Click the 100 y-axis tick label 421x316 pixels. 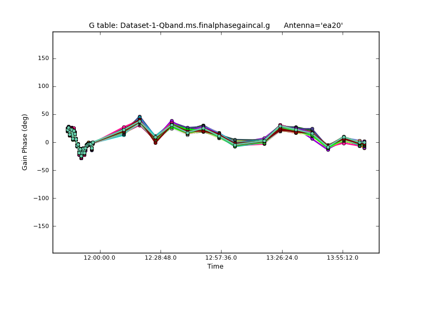pos(43,86)
